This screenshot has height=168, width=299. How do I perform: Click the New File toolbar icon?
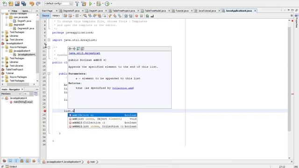4,3
